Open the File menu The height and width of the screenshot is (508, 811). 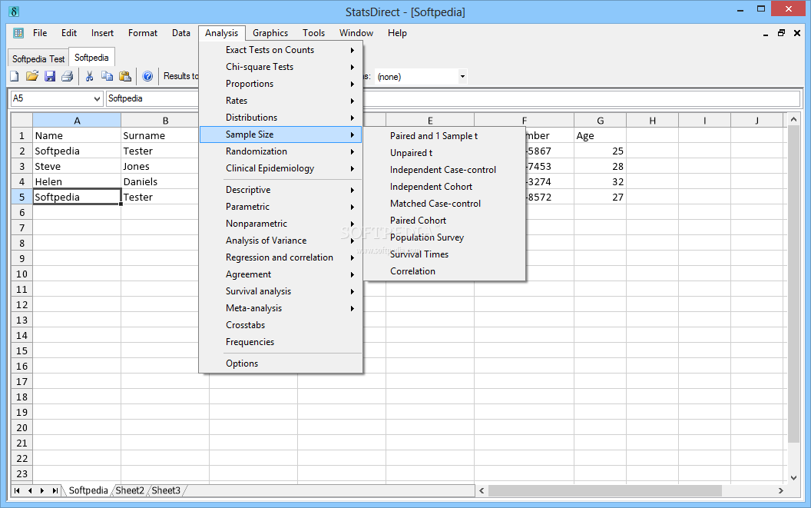point(40,32)
